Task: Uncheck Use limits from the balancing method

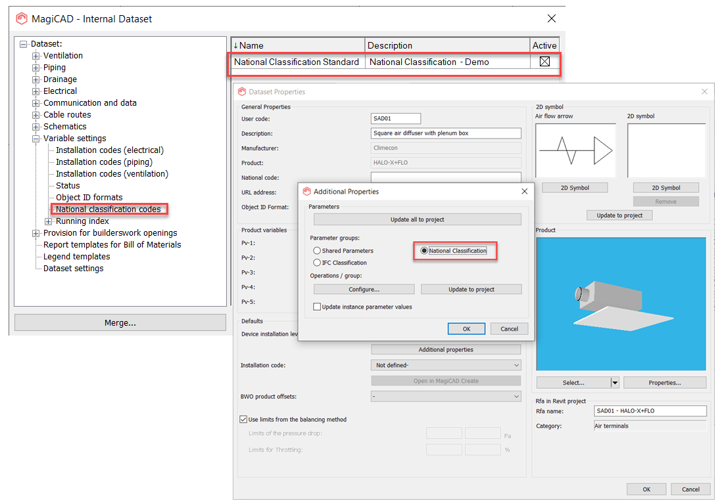Action: [244, 419]
